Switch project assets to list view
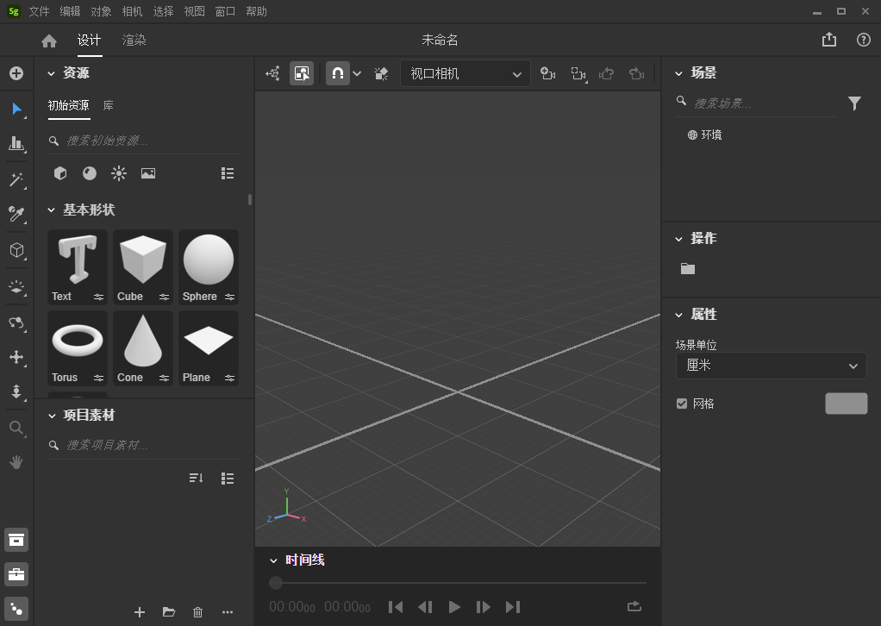The width and height of the screenshot is (881, 626). click(x=228, y=479)
